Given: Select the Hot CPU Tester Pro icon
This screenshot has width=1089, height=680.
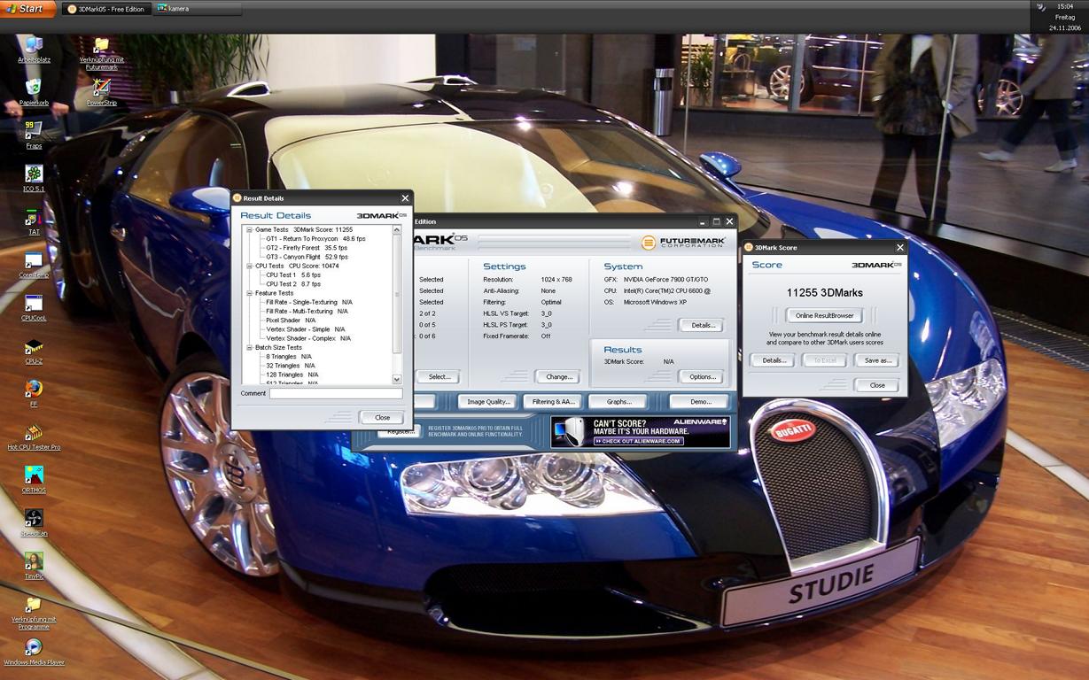Looking at the screenshot, I should (34, 437).
